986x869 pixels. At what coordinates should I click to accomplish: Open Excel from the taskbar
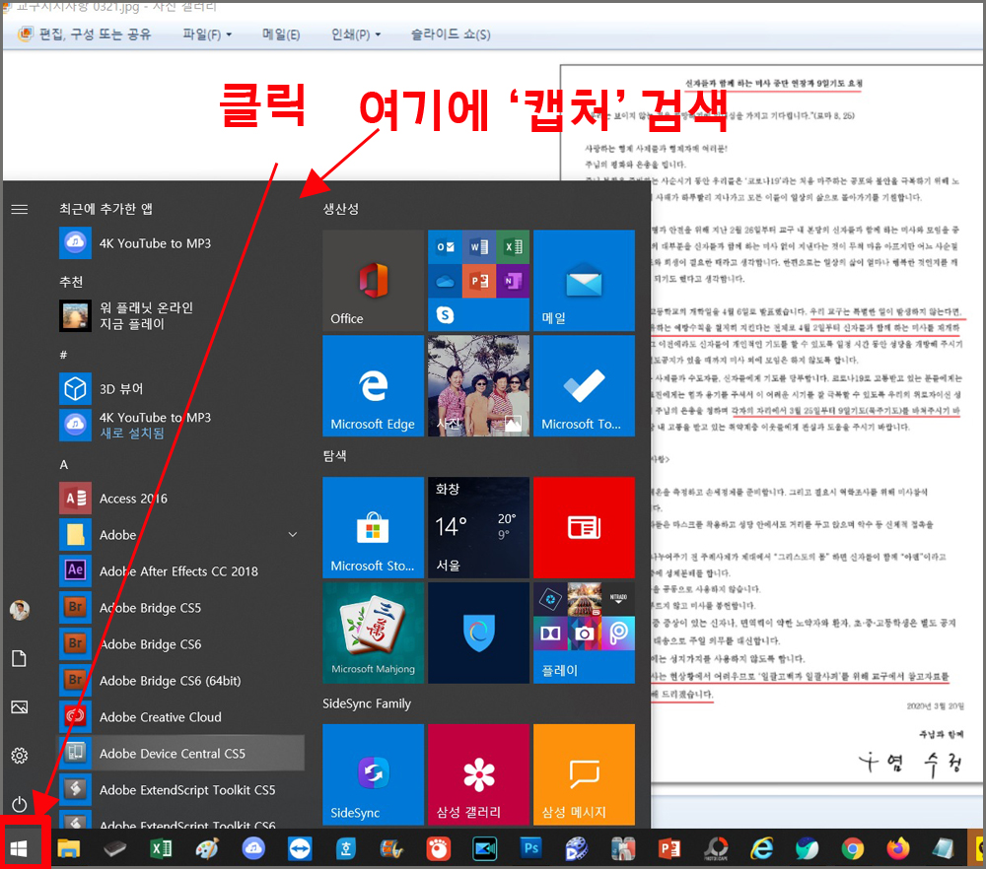[161, 849]
